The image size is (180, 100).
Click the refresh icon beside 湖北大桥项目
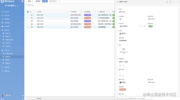pos(142,26)
